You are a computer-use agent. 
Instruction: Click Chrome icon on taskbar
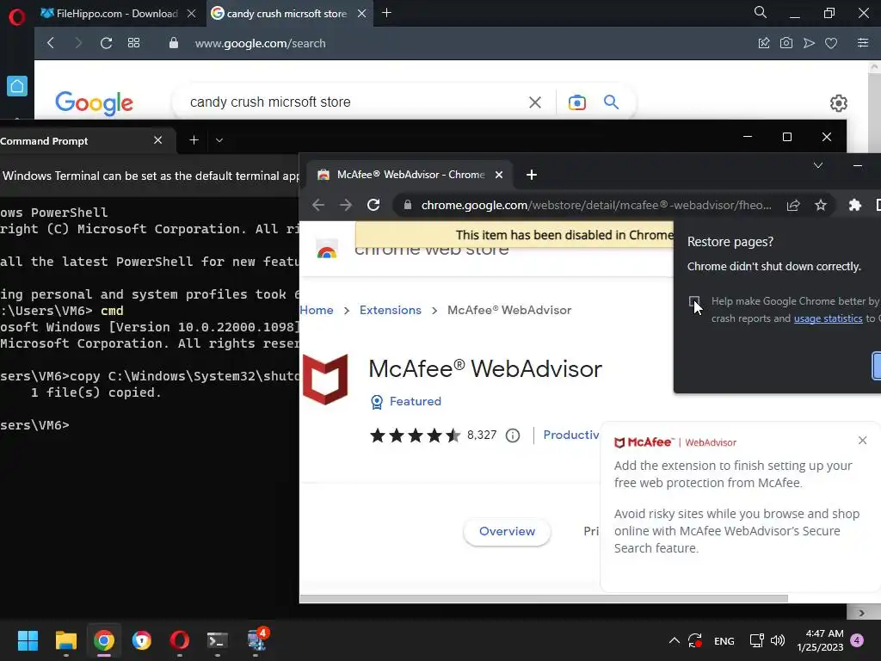104,640
